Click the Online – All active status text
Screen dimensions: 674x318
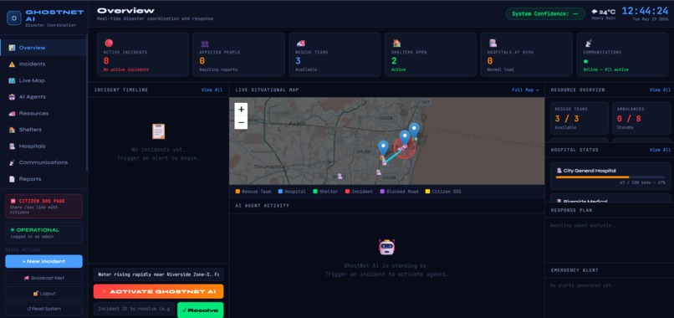tap(605, 69)
